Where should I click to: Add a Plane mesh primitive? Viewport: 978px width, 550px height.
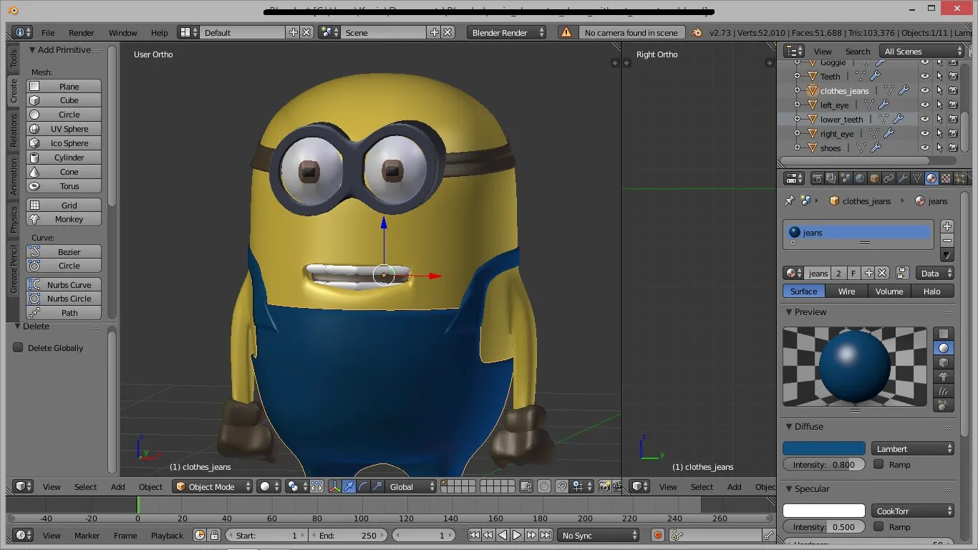[64, 86]
